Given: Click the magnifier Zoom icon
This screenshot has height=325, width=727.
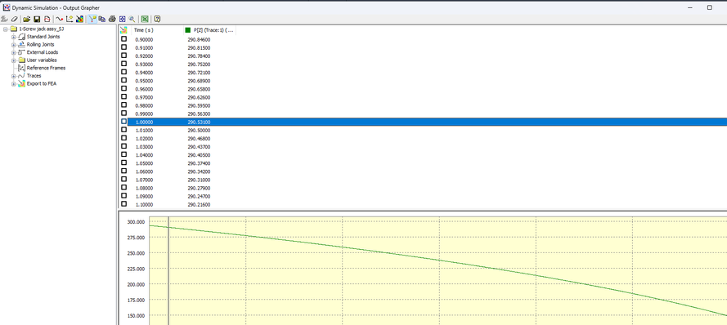Looking at the screenshot, I should click(x=132, y=19).
